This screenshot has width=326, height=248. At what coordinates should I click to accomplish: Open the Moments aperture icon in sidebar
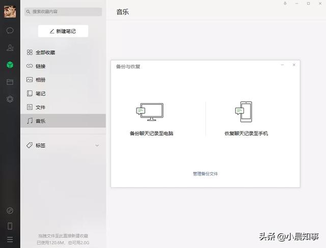click(x=10, y=99)
